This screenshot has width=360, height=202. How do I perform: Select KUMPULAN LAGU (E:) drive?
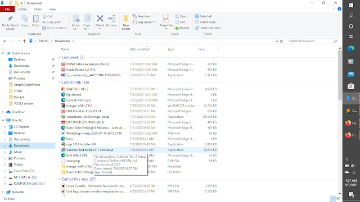(29, 183)
